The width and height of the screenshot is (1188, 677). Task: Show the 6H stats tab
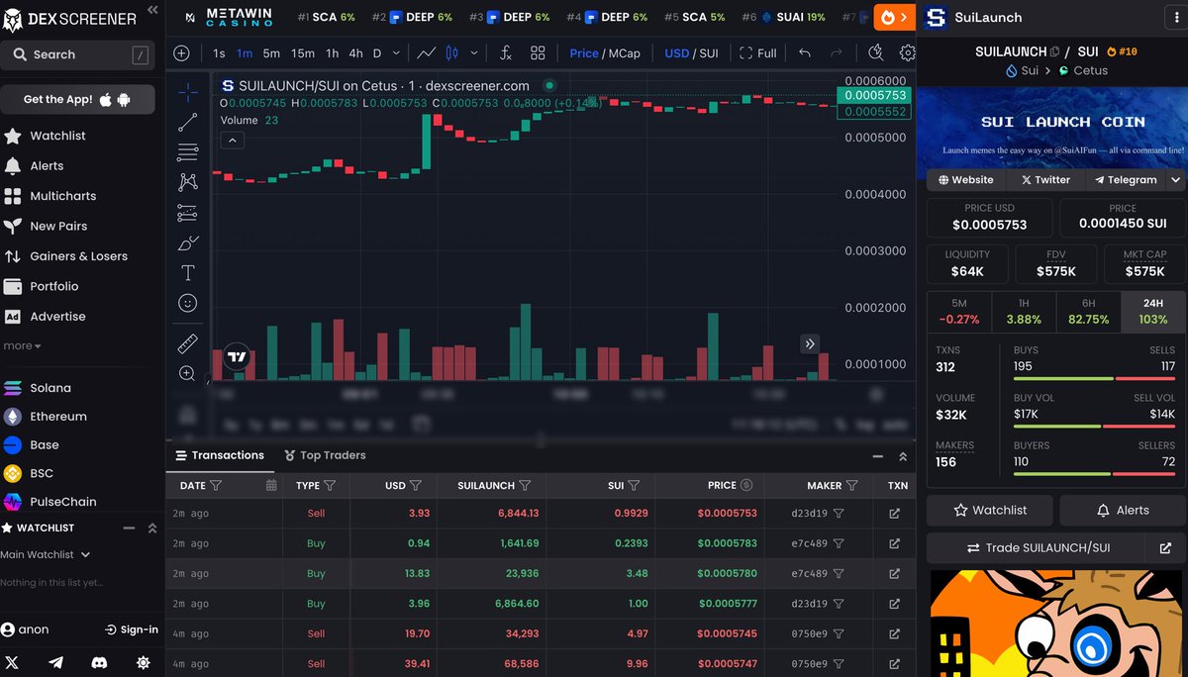click(x=1088, y=311)
